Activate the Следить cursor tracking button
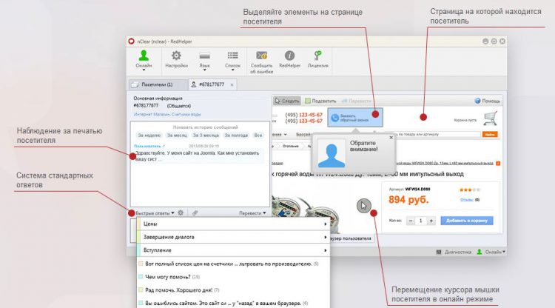 287,101
